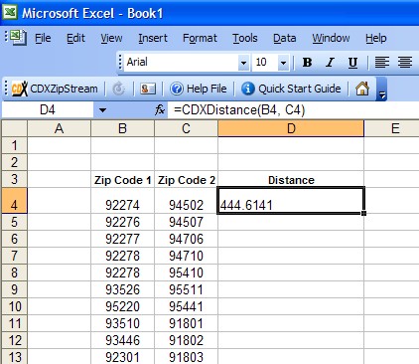419x364 pixels.
Task: Toggle italic formatting
Action: coord(330,62)
